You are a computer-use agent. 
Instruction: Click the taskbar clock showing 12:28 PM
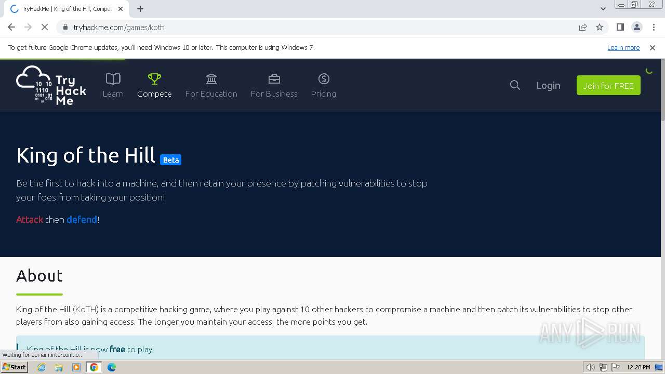pos(639,367)
